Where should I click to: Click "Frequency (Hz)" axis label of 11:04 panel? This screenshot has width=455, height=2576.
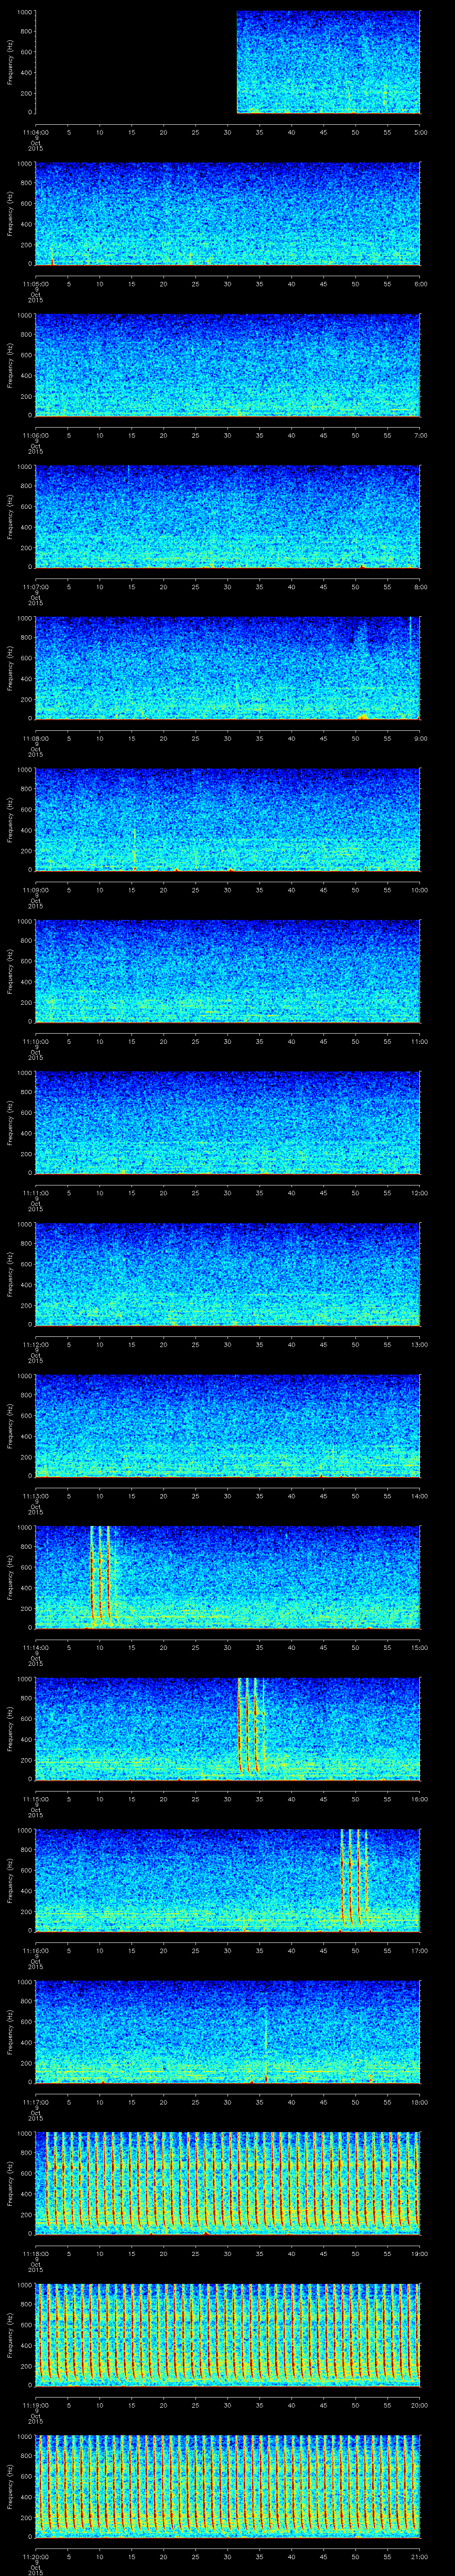[x=10, y=62]
